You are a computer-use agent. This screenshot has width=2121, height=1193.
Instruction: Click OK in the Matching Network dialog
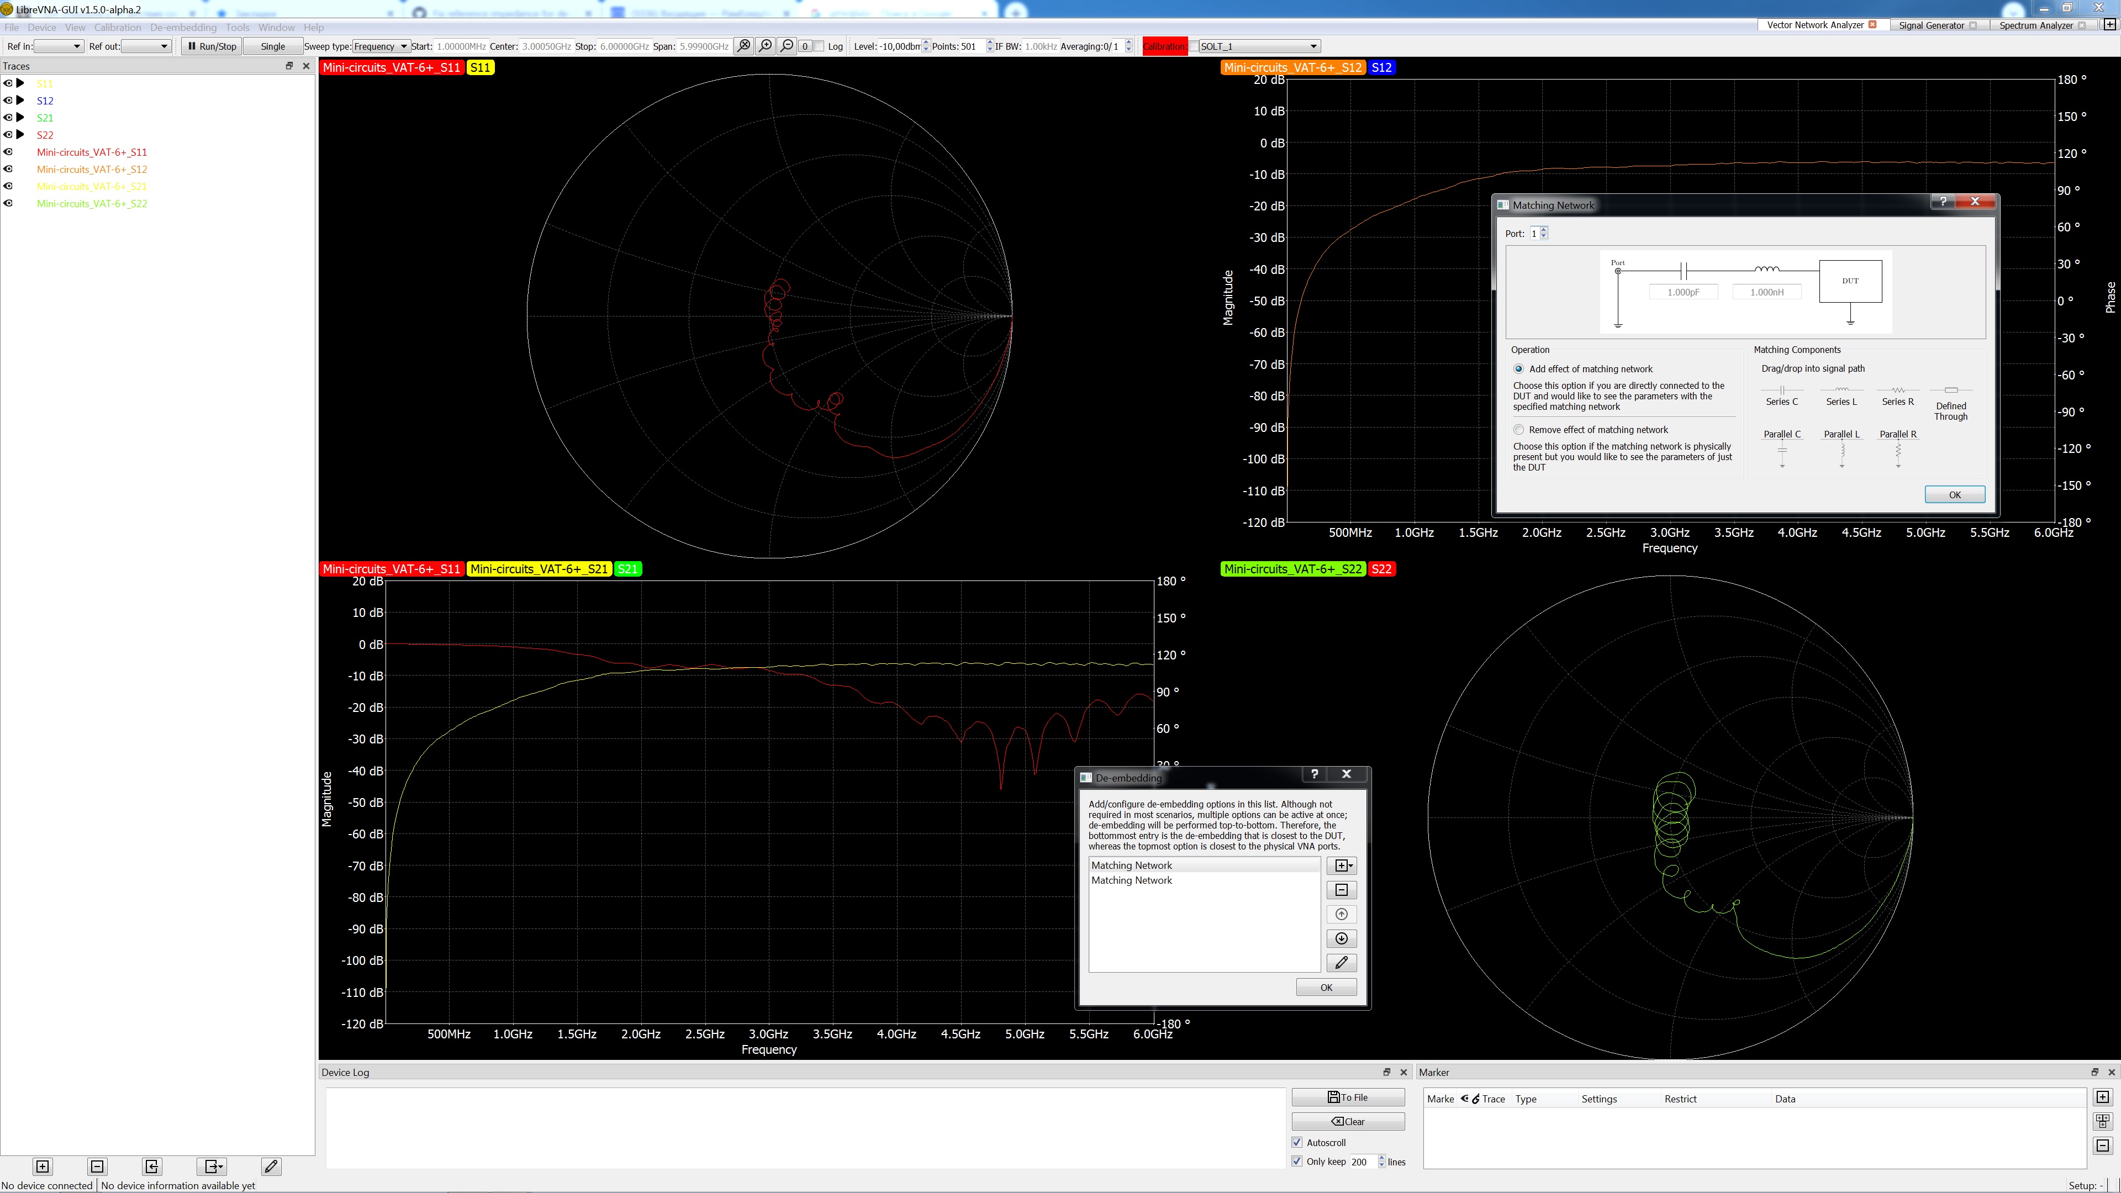click(1954, 495)
